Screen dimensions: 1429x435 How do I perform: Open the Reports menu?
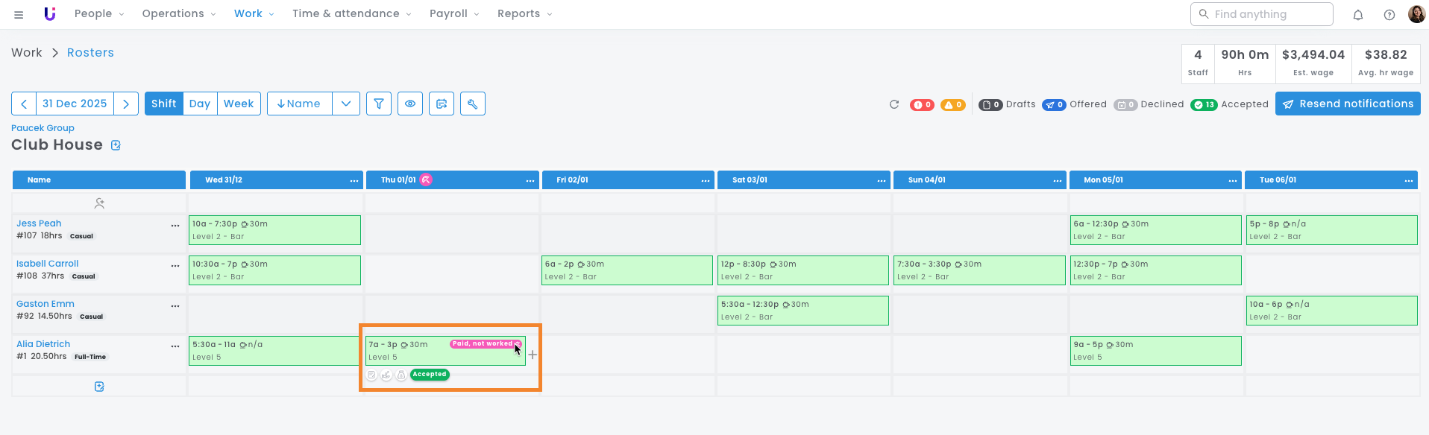point(524,13)
